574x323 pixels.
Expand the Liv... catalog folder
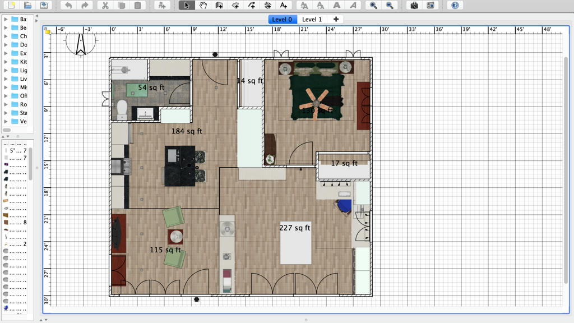[6, 79]
